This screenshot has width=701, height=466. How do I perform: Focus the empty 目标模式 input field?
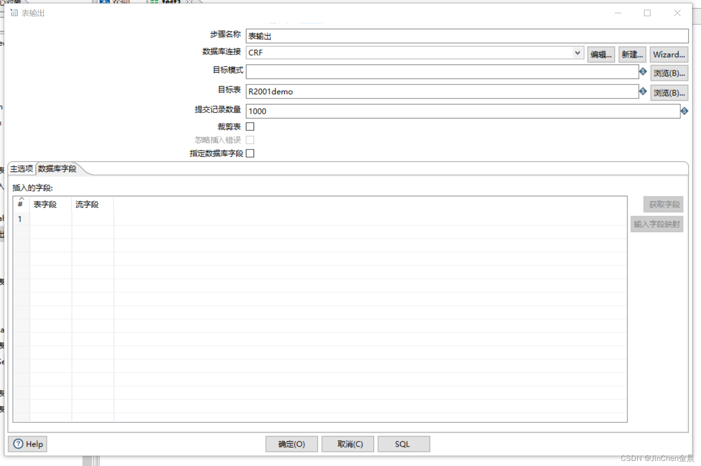pos(442,72)
